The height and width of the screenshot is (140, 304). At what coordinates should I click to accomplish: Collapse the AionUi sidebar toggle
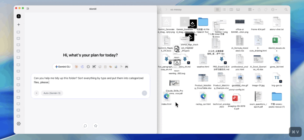(28, 8)
